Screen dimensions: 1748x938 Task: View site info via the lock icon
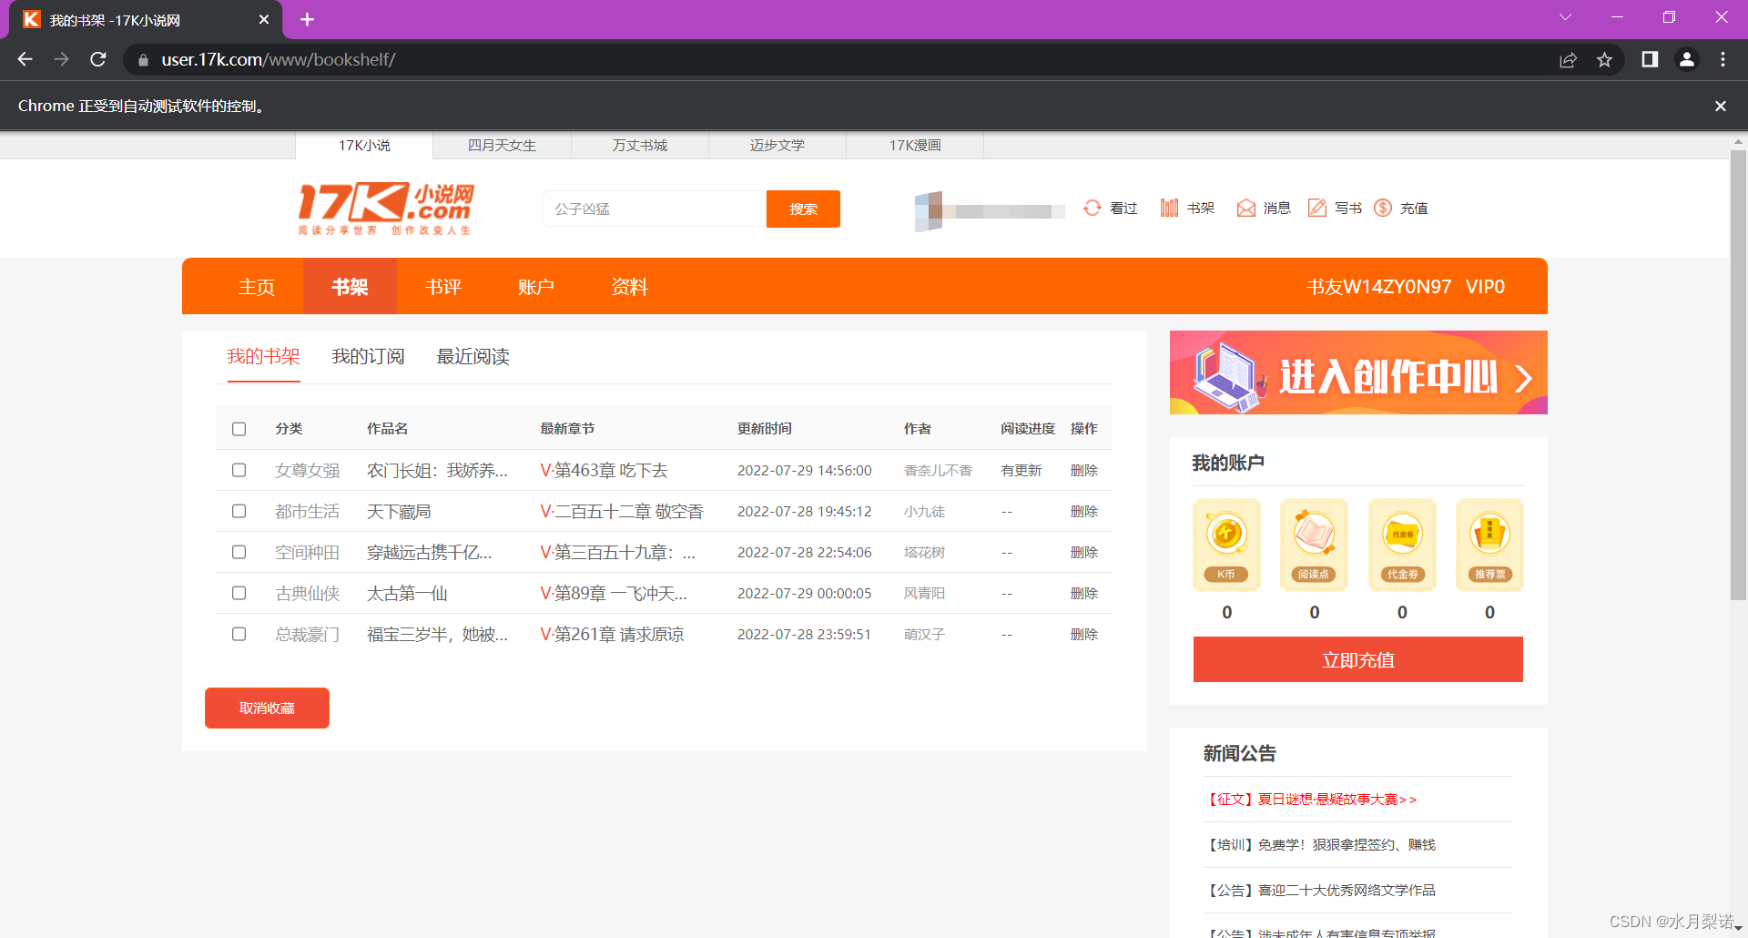[143, 60]
